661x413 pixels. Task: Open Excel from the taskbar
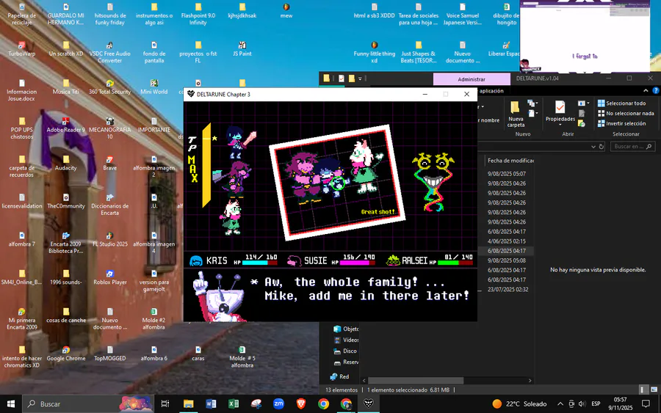[x=233, y=403]
